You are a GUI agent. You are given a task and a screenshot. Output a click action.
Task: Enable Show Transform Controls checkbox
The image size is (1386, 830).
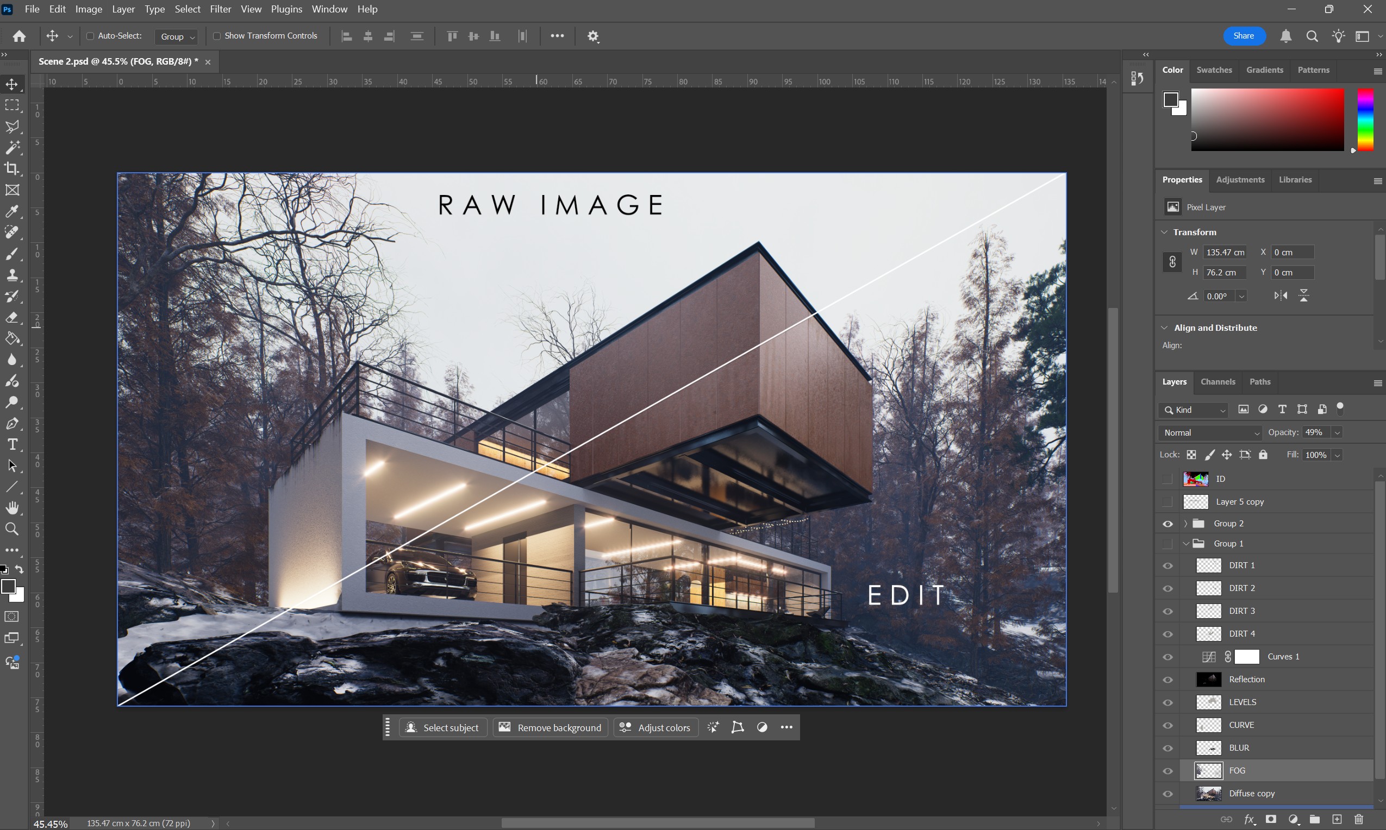pyautogui.click(x=216, y=36)
